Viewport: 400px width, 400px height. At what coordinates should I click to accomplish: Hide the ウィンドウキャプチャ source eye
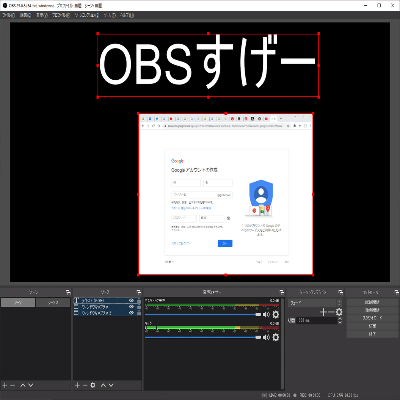pyautogui.click(x=132, y=307)
